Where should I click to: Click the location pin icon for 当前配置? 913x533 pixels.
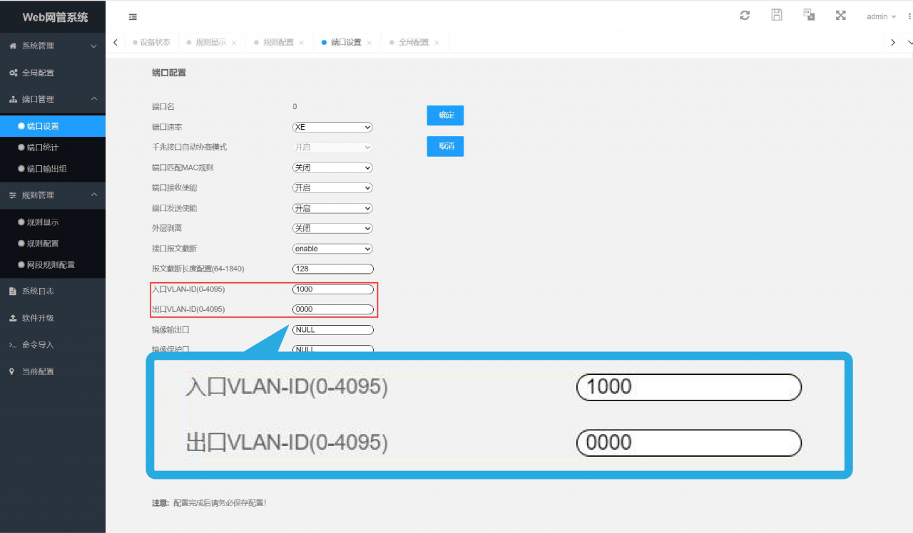coord(13,371)
